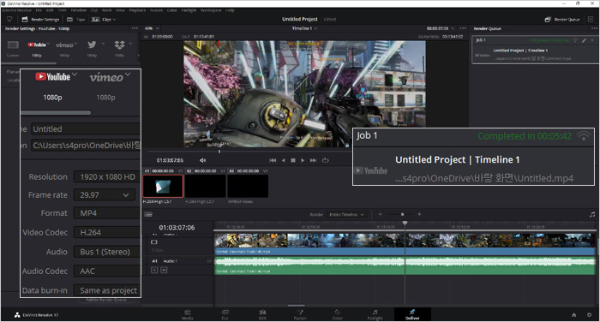Open the Workspace menu
The height and width of the screenshot is (322, 600).
pyautogui.click(x=211, y=10)
